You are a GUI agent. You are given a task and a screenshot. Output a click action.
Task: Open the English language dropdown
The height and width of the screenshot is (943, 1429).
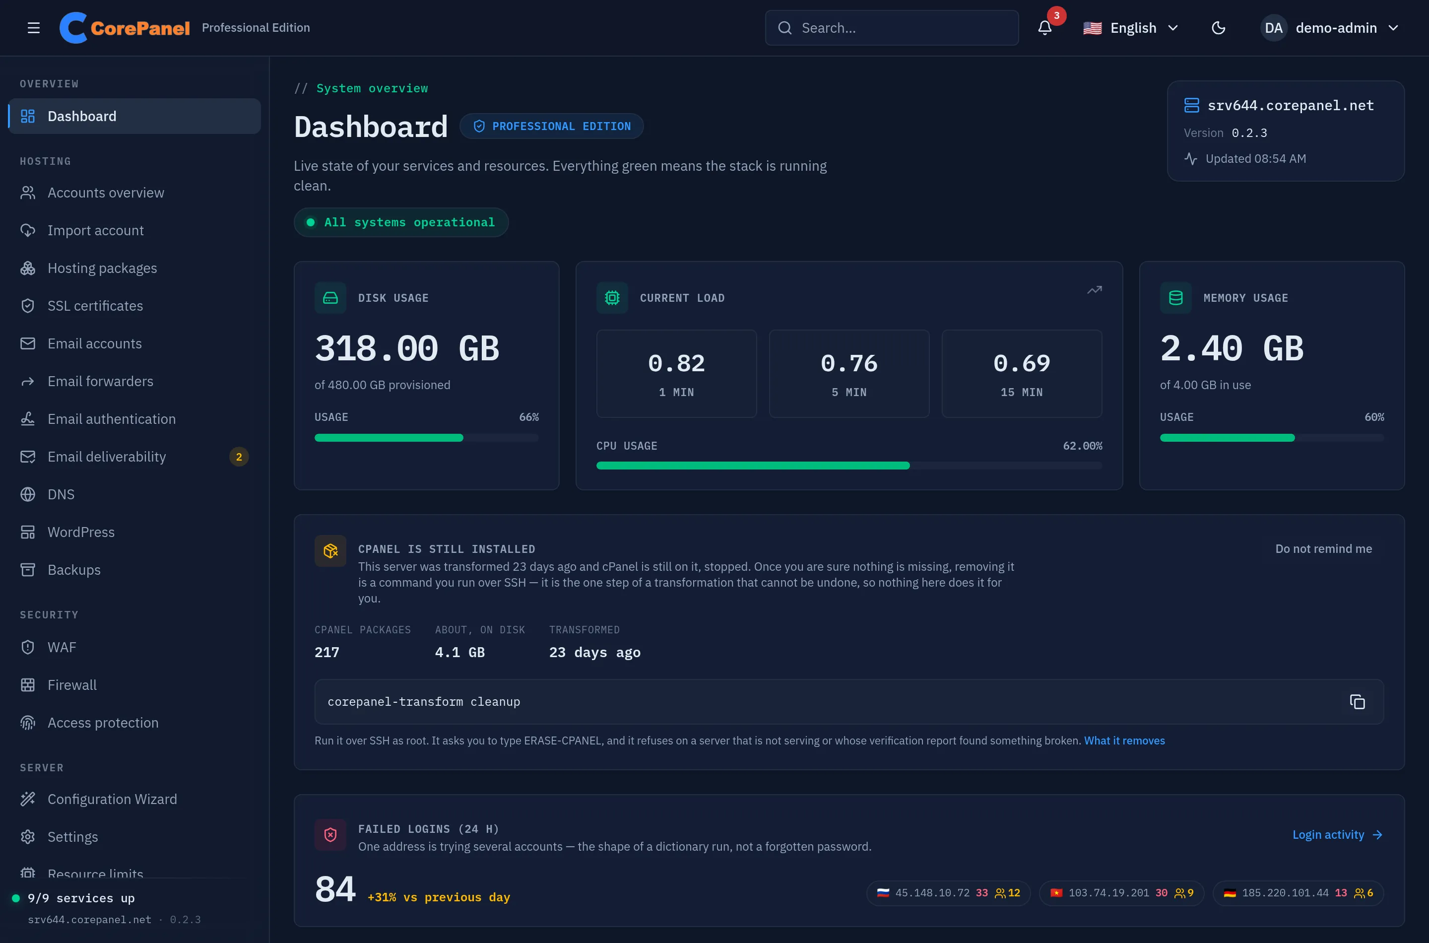1131,28
